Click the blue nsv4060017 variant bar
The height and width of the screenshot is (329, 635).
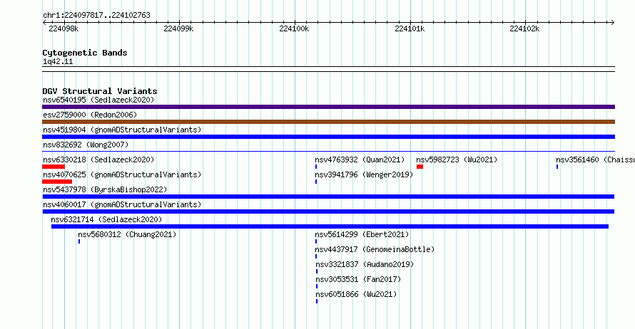click(328, 211)
